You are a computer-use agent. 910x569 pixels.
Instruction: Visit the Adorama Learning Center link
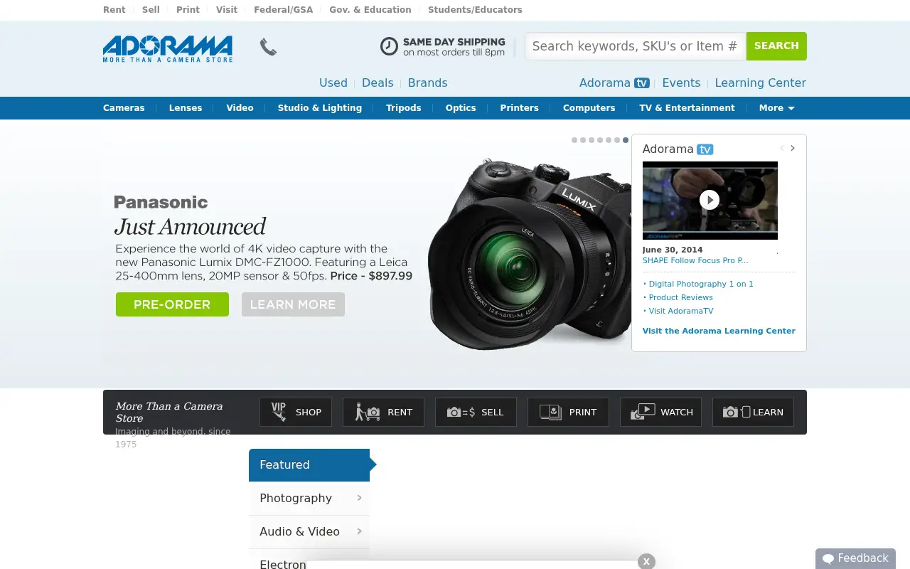click(719, 331)
